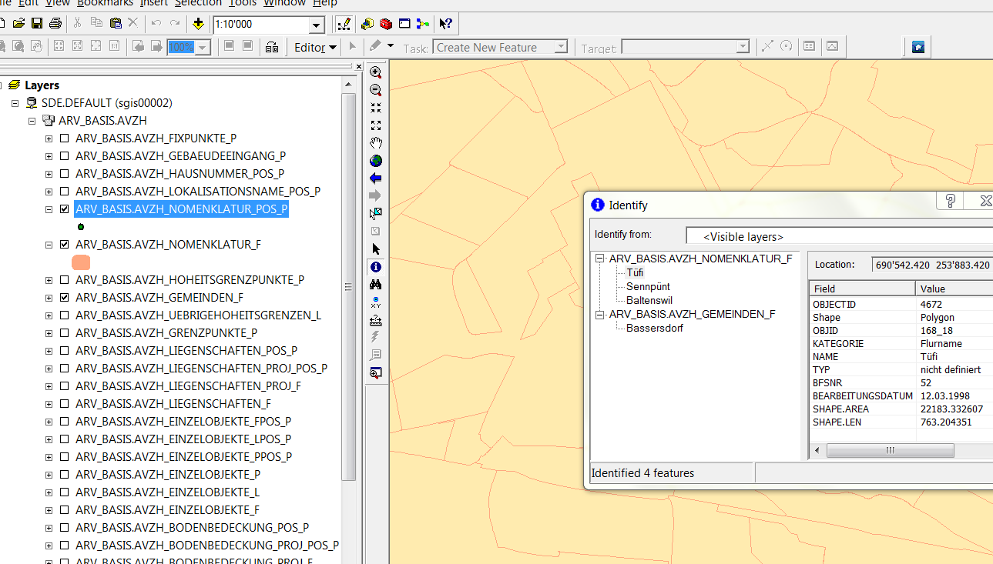This screenshot has height=564, width=993.
Task: Select the Measure ruler tool
Action: click(x=376, y=320)
